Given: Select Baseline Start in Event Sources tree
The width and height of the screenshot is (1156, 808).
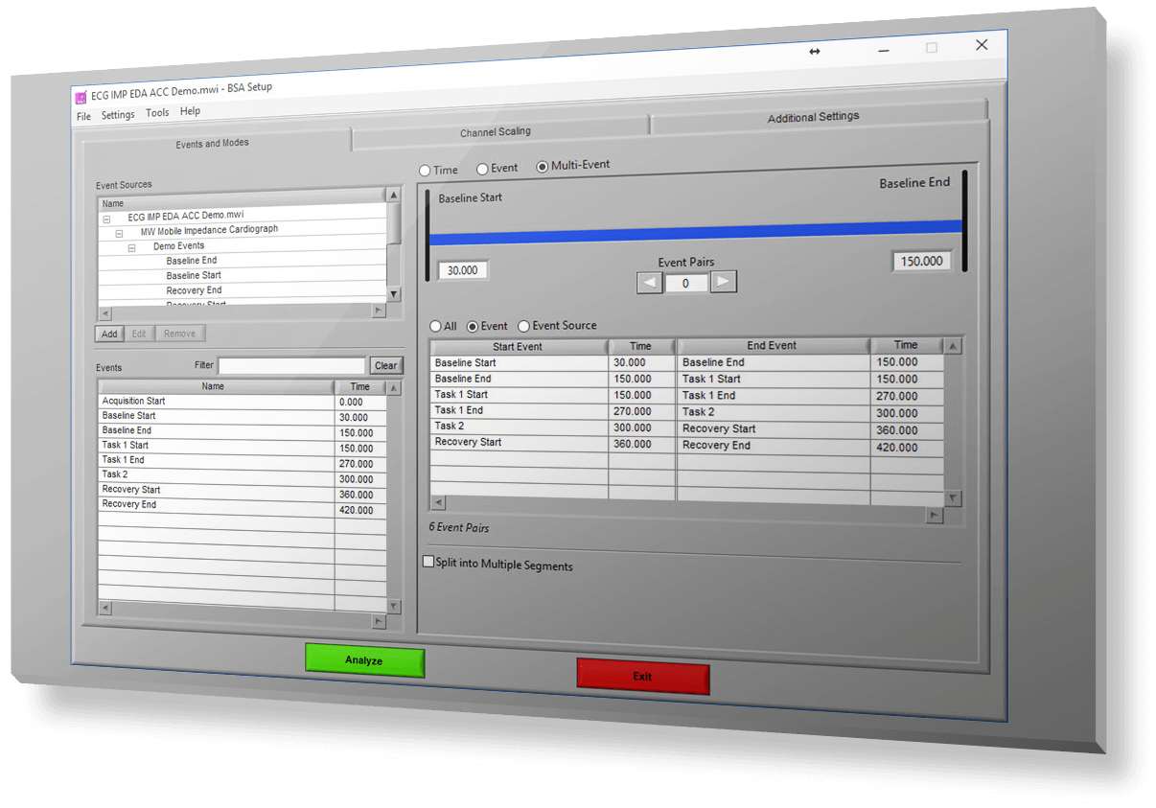Looking at the screenshot, I should pyautogui.click(x=194, y=275).
